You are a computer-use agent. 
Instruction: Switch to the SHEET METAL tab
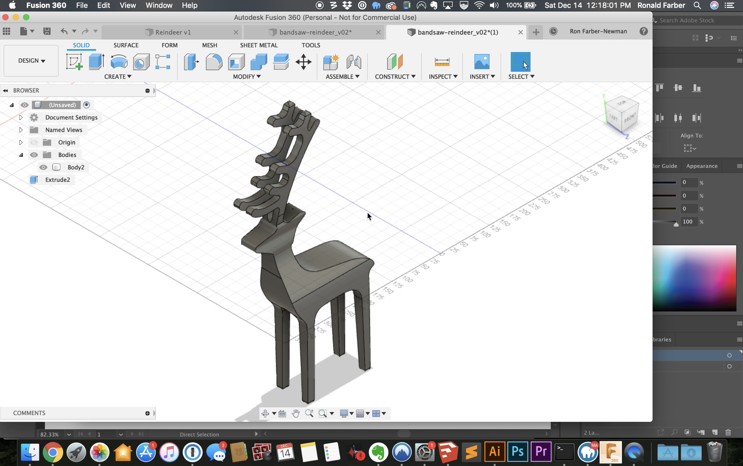(259, 45)
